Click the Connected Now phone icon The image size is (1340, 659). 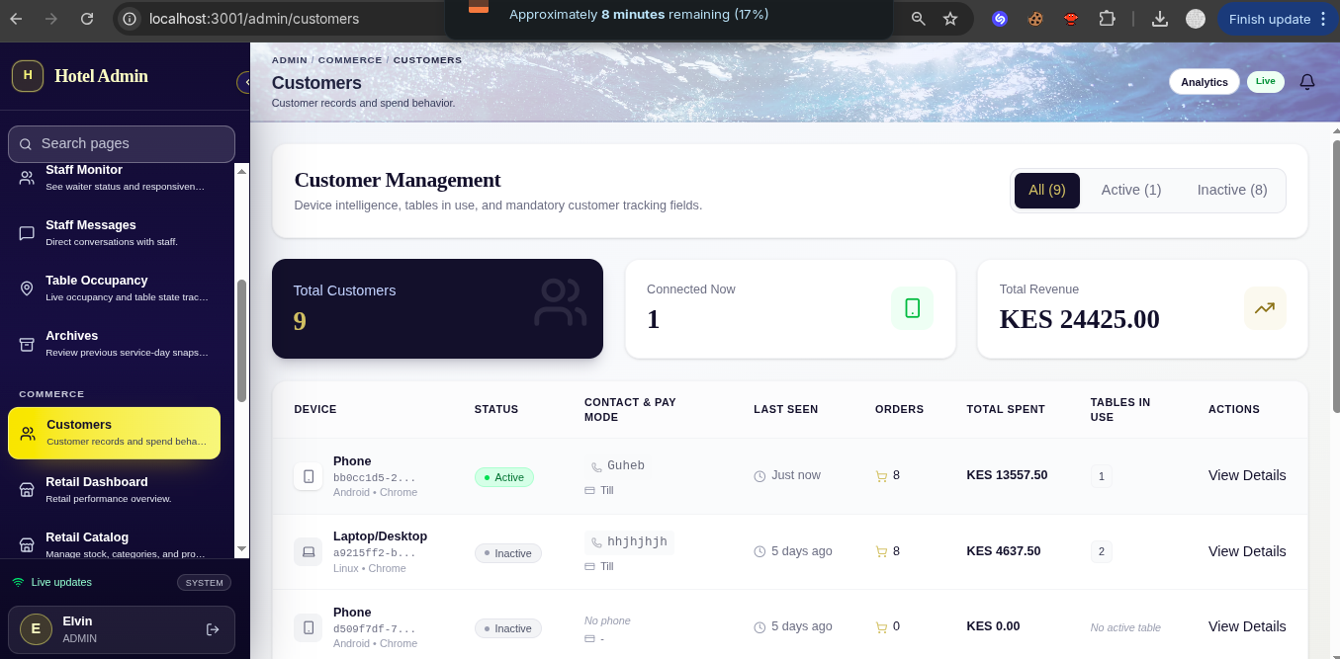point(912,308)
